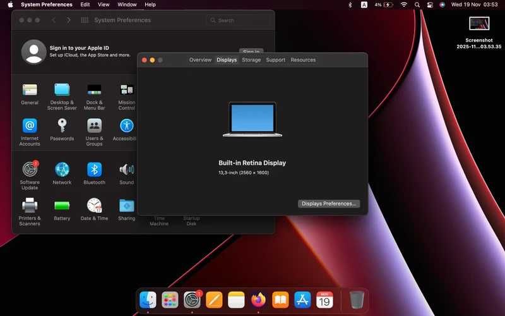Image resolution: width=505 pixels, height=316 pixels.
Task: Click Displays Preferences button
Action: coord(329,204)
